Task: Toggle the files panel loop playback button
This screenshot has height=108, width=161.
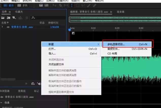Action: coord(33,84)
